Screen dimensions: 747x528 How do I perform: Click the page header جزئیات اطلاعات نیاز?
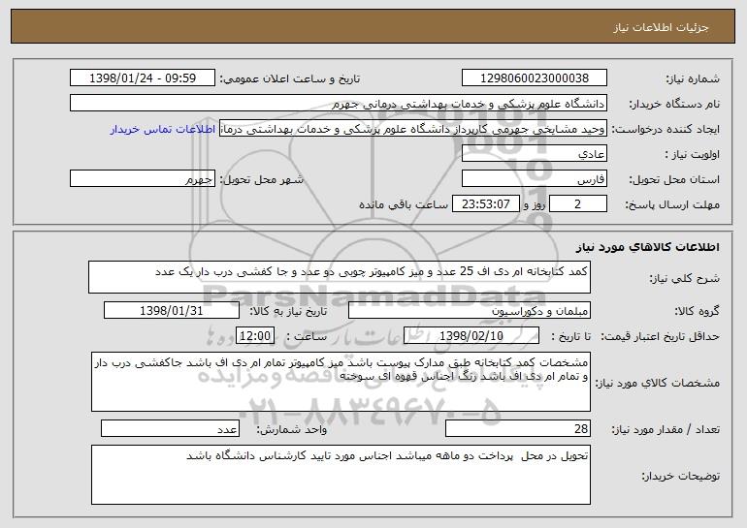661,27
